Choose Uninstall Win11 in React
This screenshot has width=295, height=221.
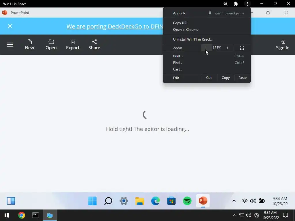pyautogui.click(x=207, y=39)
